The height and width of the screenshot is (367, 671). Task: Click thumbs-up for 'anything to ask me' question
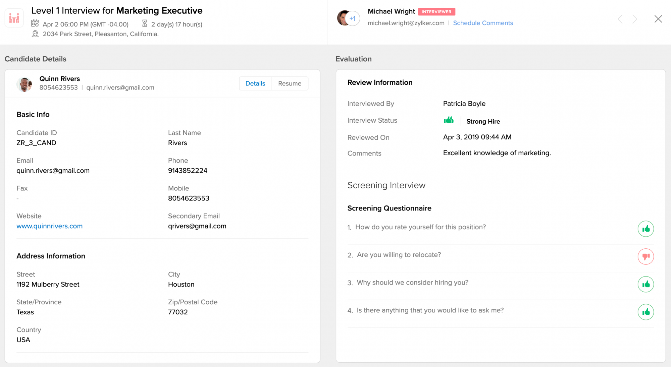[646, 312]
